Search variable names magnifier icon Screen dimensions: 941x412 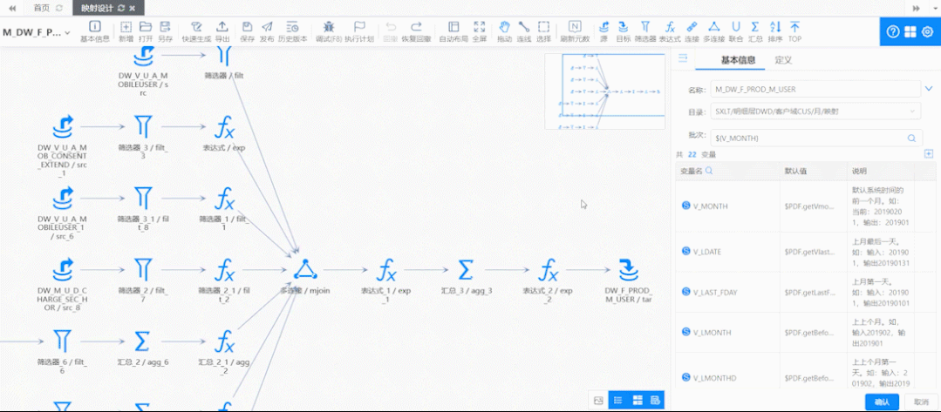click(x=709, y=171)
